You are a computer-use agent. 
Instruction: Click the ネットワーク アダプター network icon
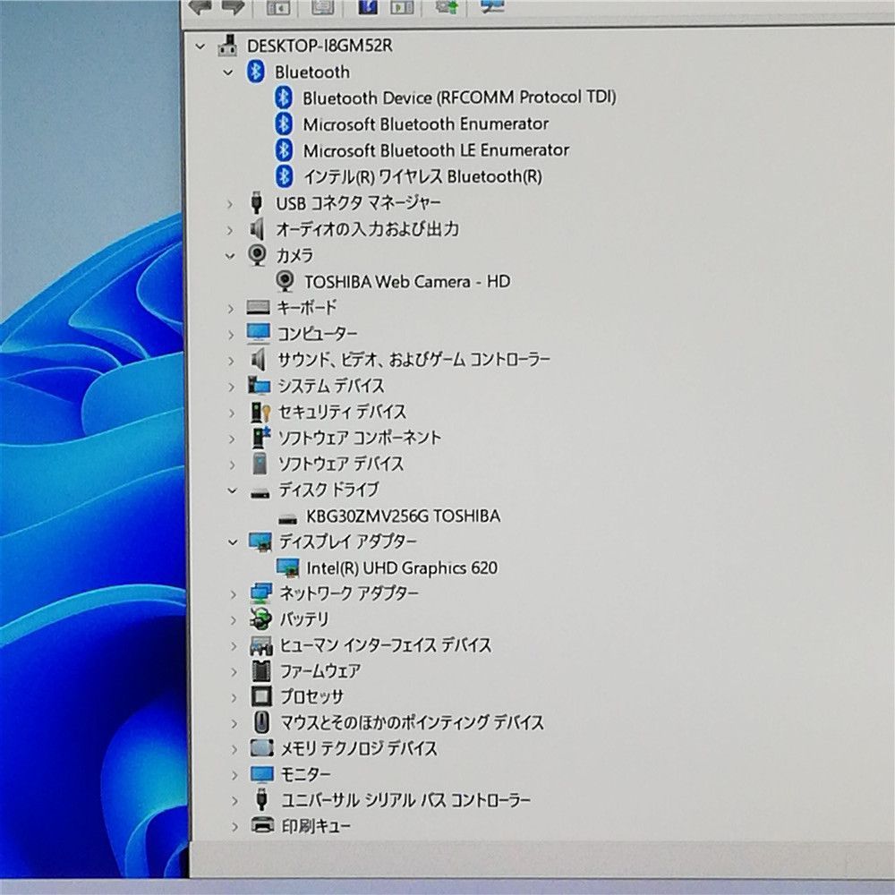261,593
